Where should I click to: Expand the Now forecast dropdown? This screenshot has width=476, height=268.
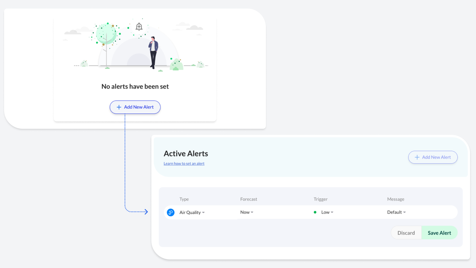pos(247,212)
